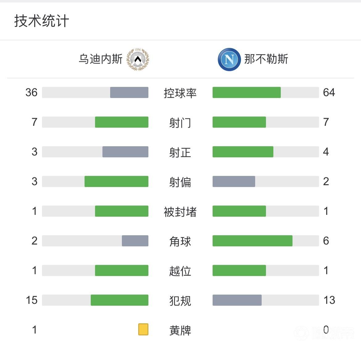Click the 黄牌 stat label
361x344 pixels.
pyautogui.click(x=180, y=330)
